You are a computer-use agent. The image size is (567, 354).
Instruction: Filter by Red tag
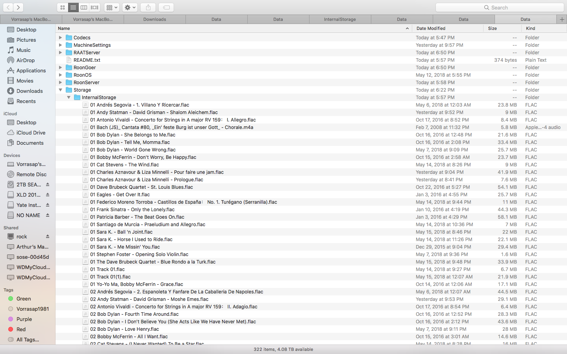[x=20, y=329]
